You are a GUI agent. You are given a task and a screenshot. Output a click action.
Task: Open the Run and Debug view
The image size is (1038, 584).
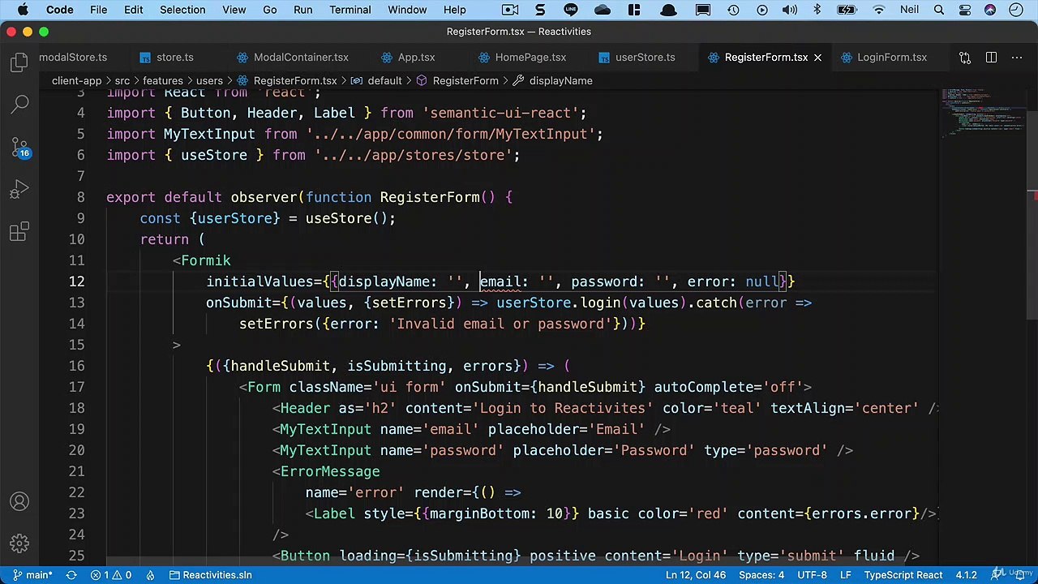(x=19, y=191)
